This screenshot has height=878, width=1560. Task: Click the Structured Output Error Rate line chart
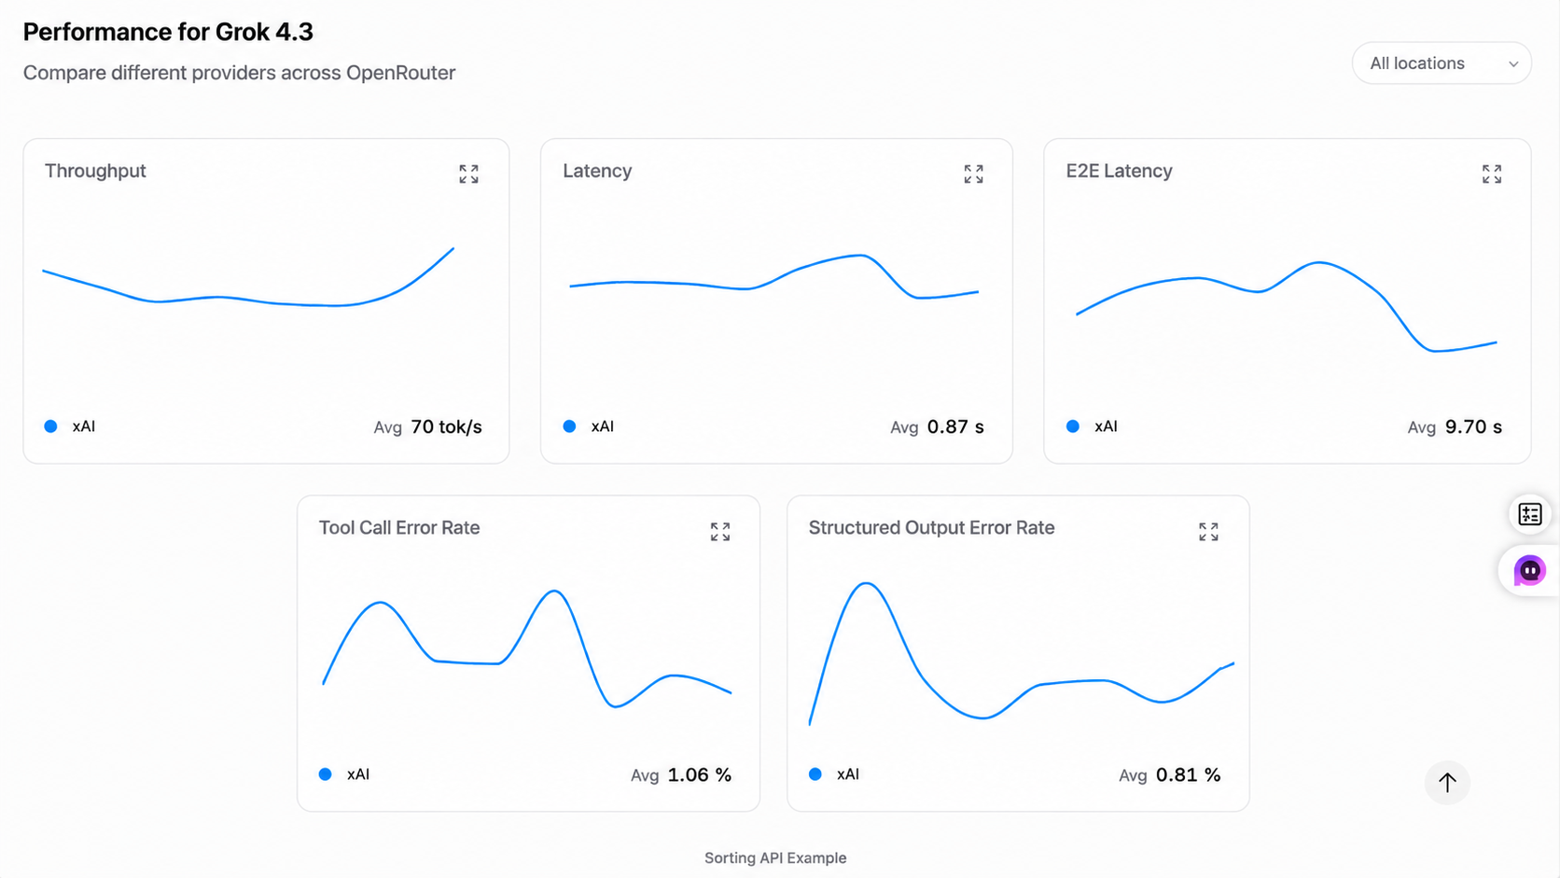(1022, 653)
